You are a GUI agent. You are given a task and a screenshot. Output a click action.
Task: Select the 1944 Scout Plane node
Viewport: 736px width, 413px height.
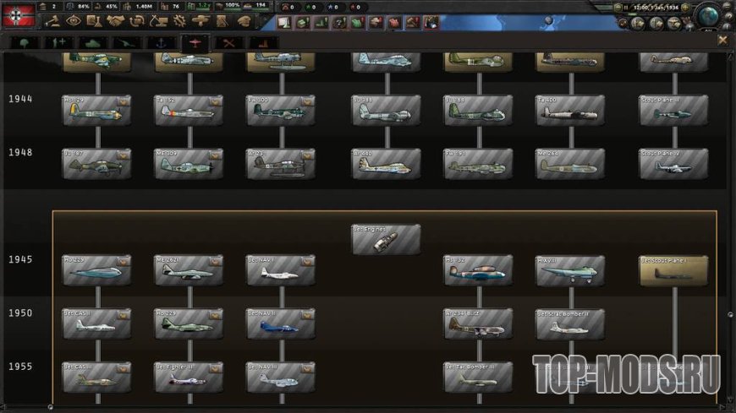coord(673,110)
